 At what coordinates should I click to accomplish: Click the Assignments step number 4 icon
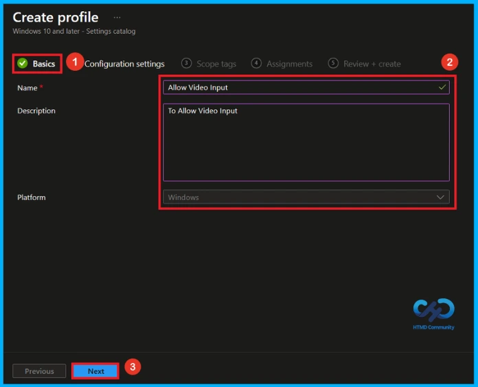[256, 63]
